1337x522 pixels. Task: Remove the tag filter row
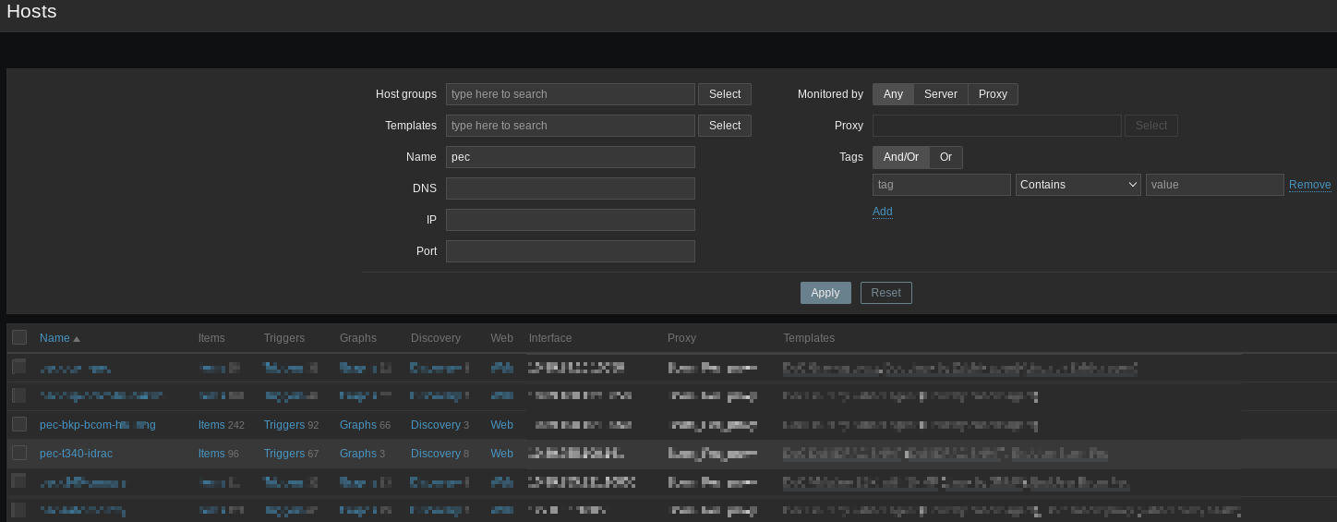[x=1309, y=185]
